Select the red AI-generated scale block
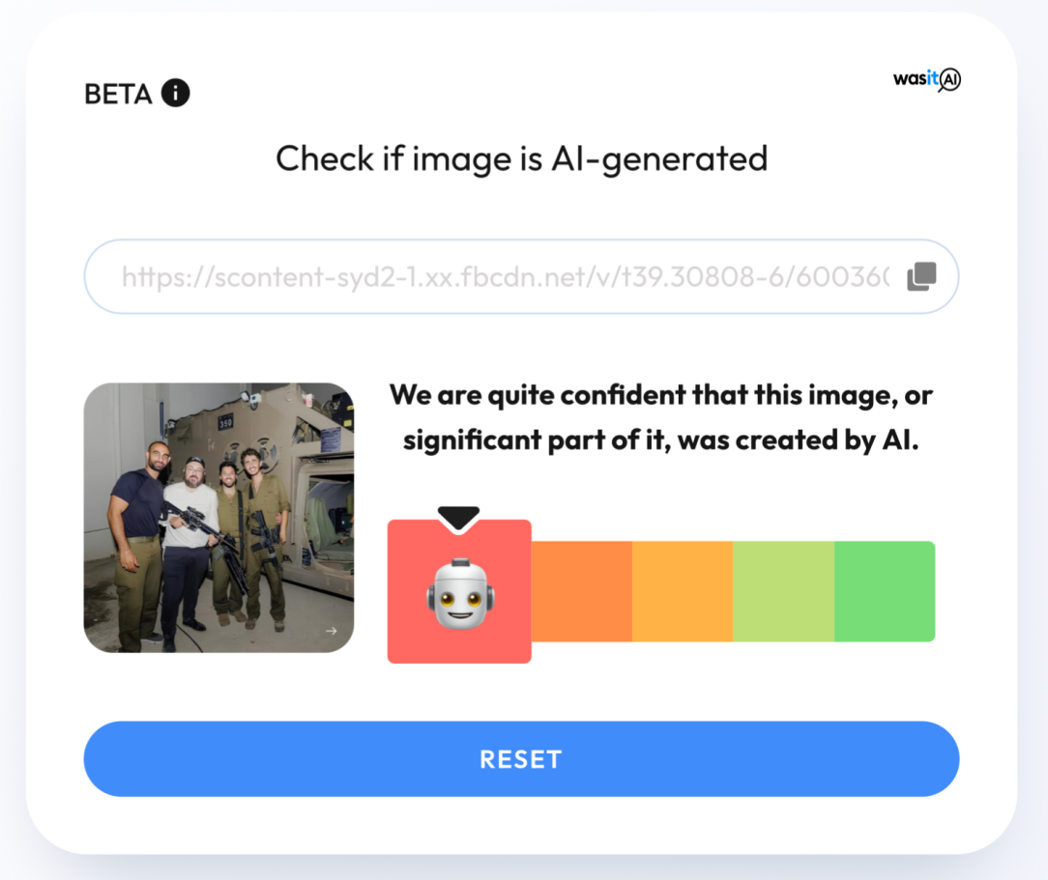1048x880 pixels. pyautogui.click(x=459, y=591)
